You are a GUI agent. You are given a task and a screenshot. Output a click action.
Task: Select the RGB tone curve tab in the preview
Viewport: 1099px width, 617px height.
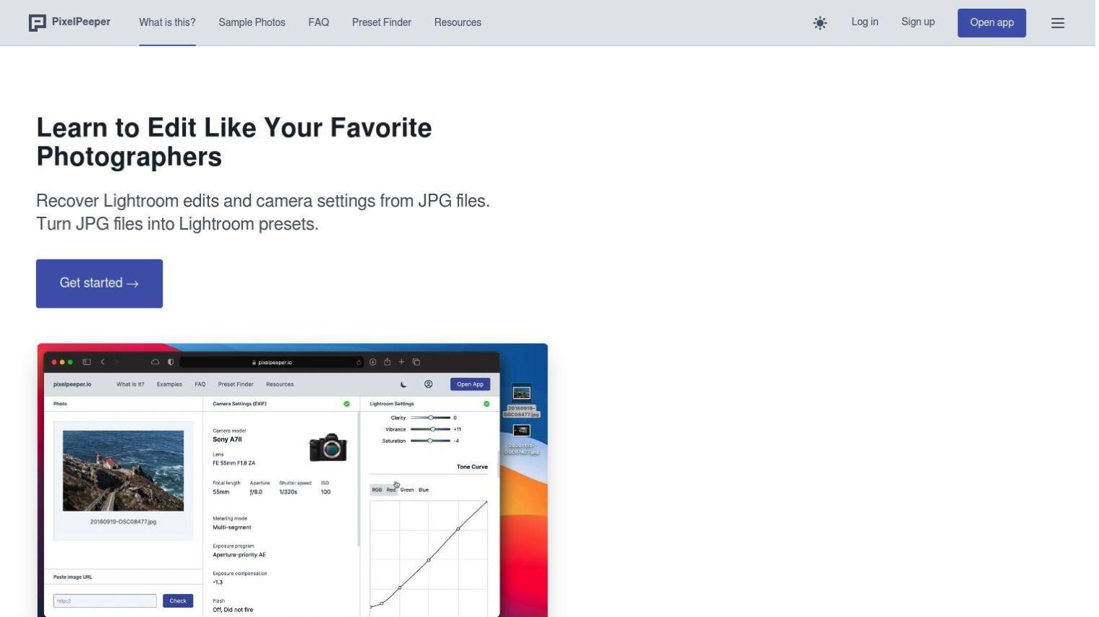click(x=377, y=490)
